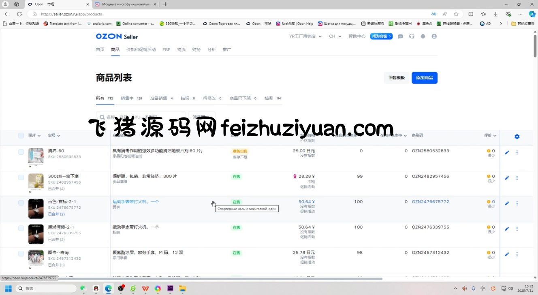Open the CH language dropdown
This screenshot has width=538, height=295.
tap(335, 36)
